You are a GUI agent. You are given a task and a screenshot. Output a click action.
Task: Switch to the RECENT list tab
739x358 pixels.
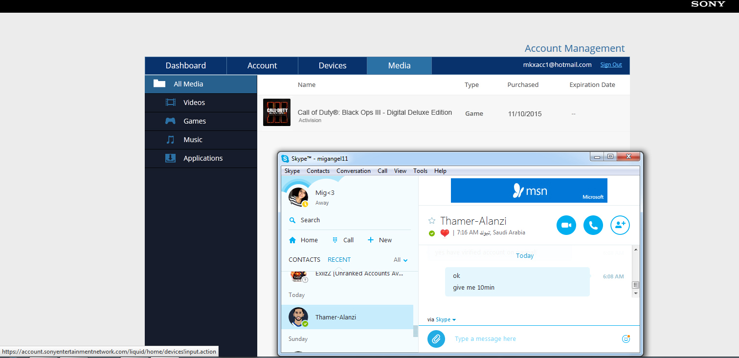[339, 260]
